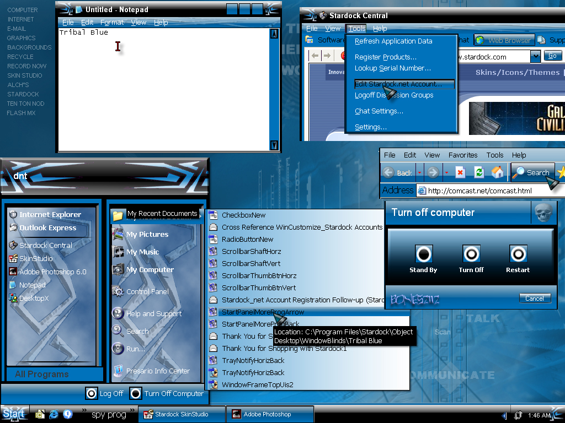Click the Go button in Stardock Central
This screenshot has width=565, height=423.
point(552,56)
